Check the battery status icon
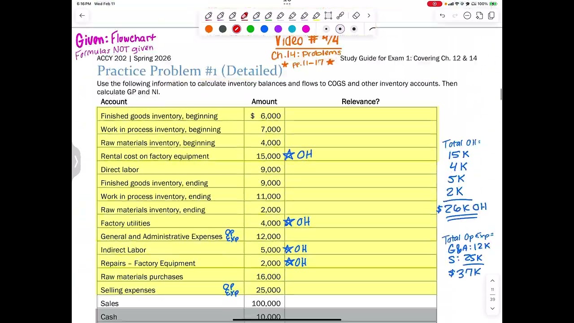 (x=493, y=4)
